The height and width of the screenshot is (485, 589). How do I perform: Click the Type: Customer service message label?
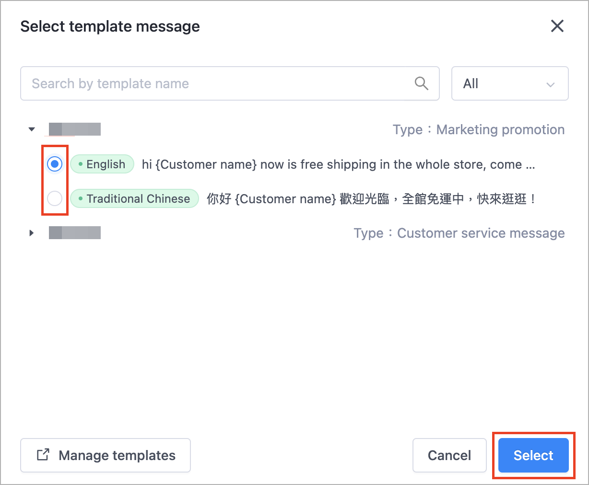(459, 233)
